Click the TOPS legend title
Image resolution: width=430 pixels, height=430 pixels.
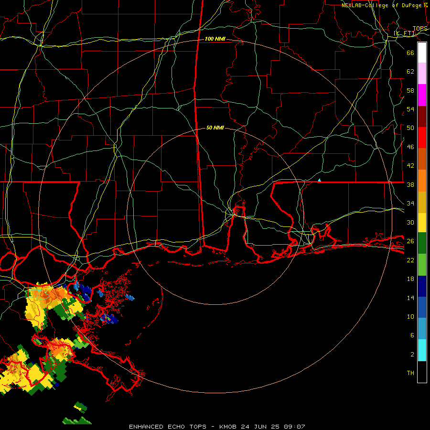[420, 29]
